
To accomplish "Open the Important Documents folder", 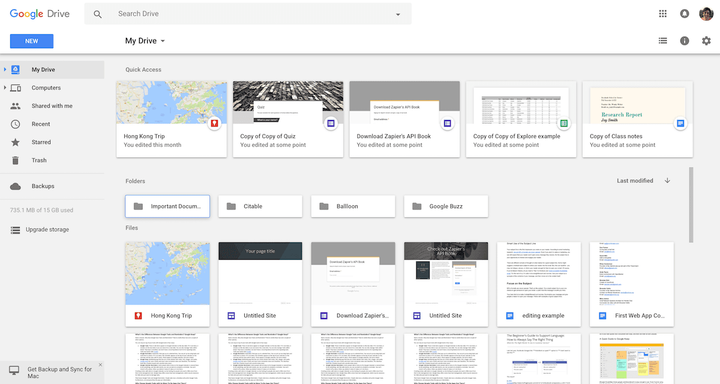I will (167, 206).
